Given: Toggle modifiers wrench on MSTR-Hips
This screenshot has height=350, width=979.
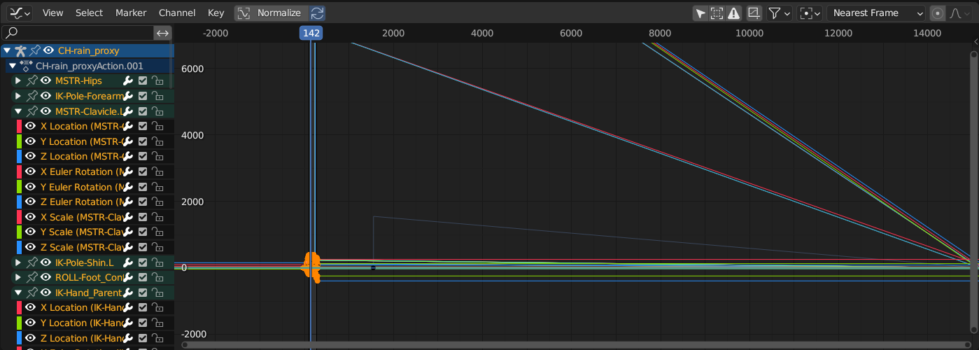Looking at the screenshot, I should (x=128, y=80).
